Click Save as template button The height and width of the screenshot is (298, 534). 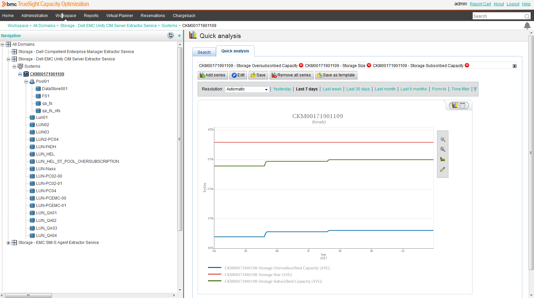pyautogui.click(x=336, y=75)
